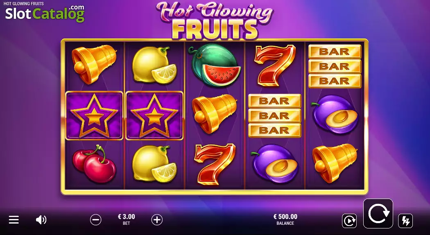Toggle turbo lightning mode
This screenshot has width=430, height=235.
[405, 221]
